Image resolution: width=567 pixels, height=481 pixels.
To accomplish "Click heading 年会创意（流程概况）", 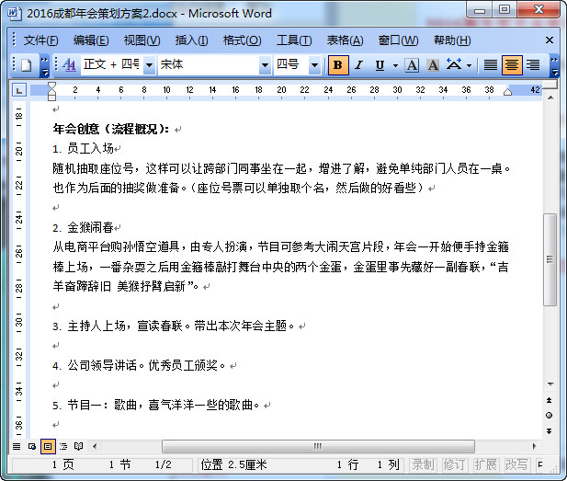I will [110, 129].
